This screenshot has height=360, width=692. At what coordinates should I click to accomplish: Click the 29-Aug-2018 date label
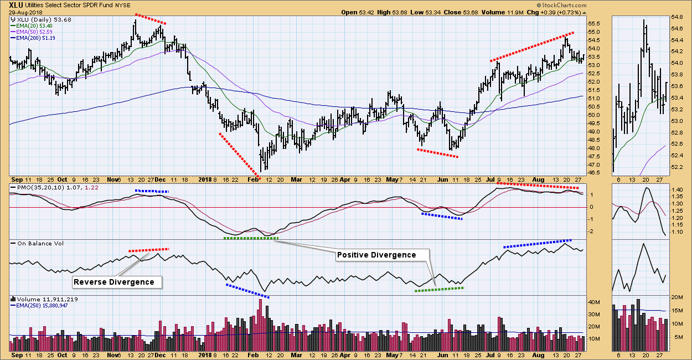[25, 12]
